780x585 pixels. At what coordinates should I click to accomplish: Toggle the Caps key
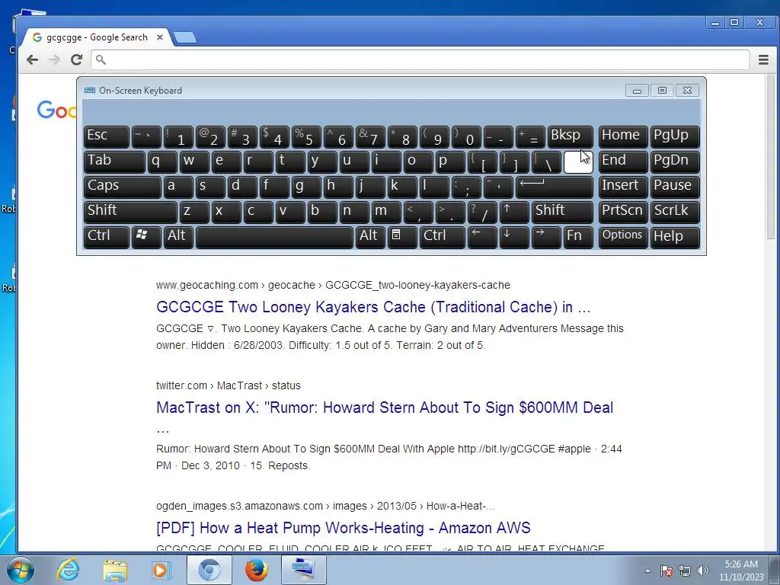click(123, 187)
